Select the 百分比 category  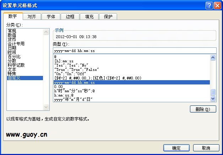[25, 57]
